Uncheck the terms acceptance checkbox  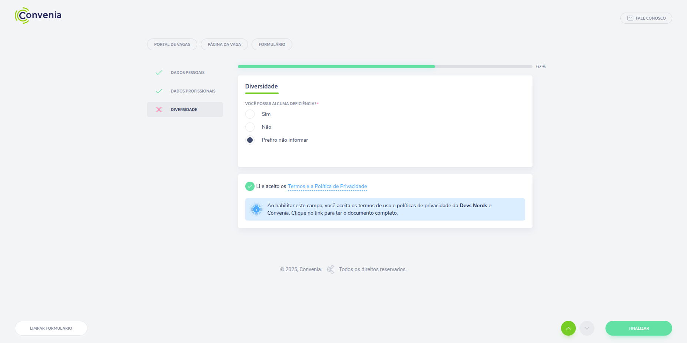(x=250, y=186)
